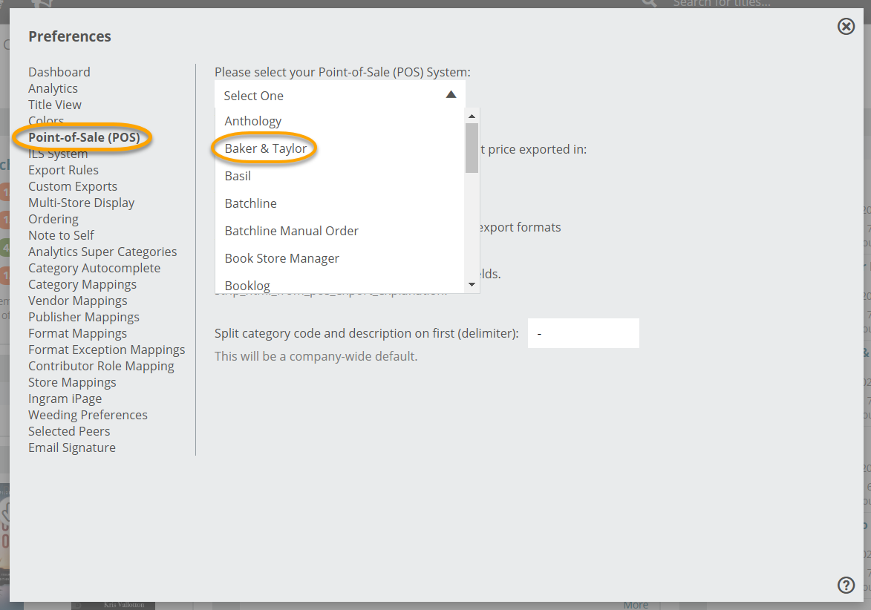The image size is (871, 610).
Task: Click the dropdown list scrollbar thumb
Action: click(472, 148)
